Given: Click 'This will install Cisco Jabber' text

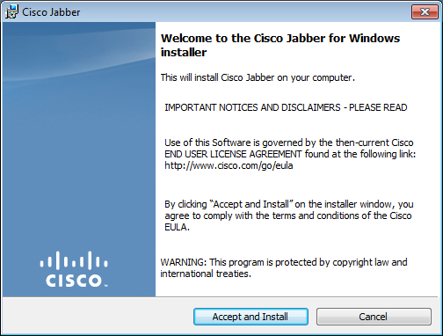Looking at the screenshot, I should [258, 77].
